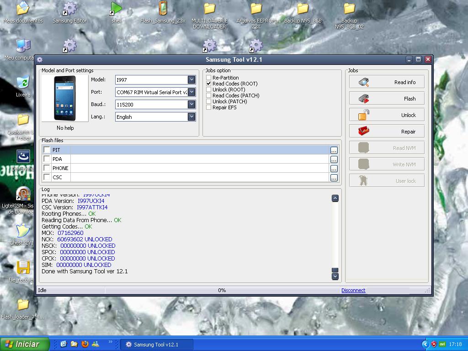Browse for the PDA file

pos(334,160)
